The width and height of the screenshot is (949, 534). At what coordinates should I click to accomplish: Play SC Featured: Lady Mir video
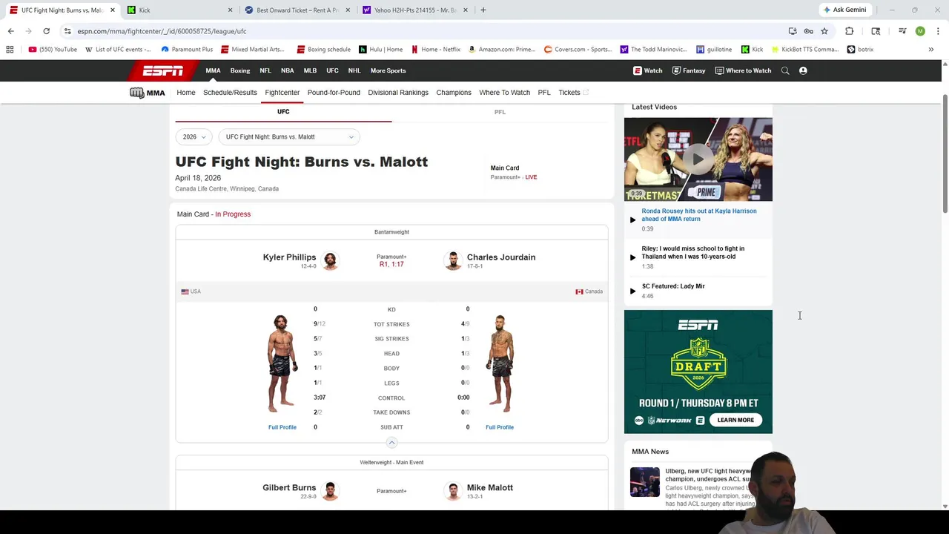click(x=673, y=286)
